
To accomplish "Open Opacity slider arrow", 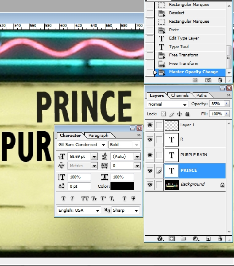I will 227,104.
